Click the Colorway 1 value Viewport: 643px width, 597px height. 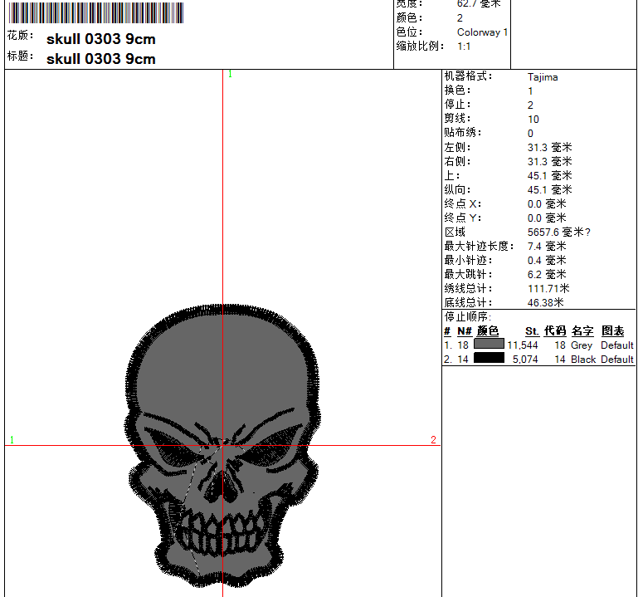coord(482,32)
